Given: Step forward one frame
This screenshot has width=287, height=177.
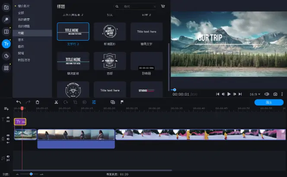Looking at the screenshot, I should coord(235,94).
